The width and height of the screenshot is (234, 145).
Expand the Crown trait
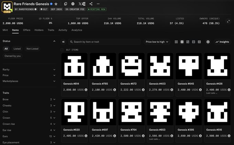tap(29, 118)
